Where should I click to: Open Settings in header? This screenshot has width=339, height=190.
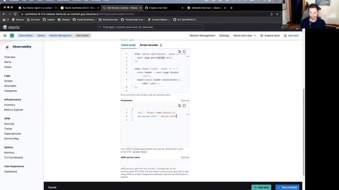pos(224,35)
